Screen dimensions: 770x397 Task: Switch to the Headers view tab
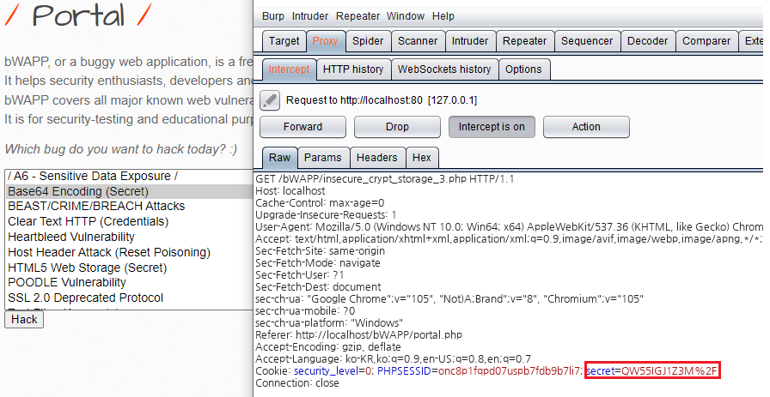click(x=376, y=157)
